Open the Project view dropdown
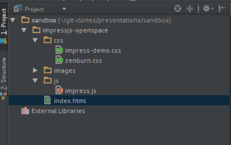Screen dimensions: 231x145 click(x=64, y=9)
